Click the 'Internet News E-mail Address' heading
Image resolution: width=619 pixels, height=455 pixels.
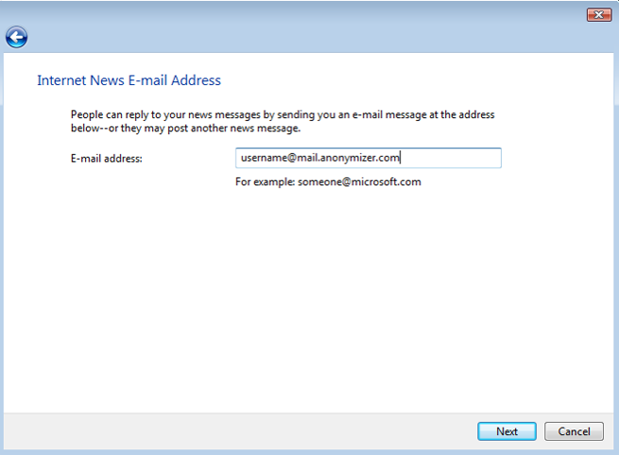pos(129,80)
